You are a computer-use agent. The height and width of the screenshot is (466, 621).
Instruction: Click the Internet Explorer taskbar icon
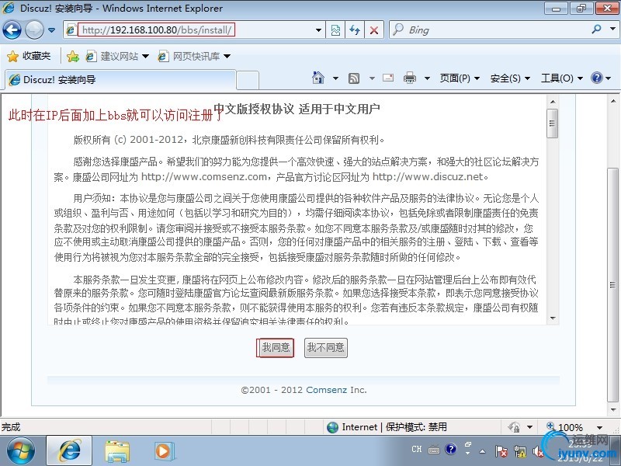pyautogui.click(x=69, y=451)
